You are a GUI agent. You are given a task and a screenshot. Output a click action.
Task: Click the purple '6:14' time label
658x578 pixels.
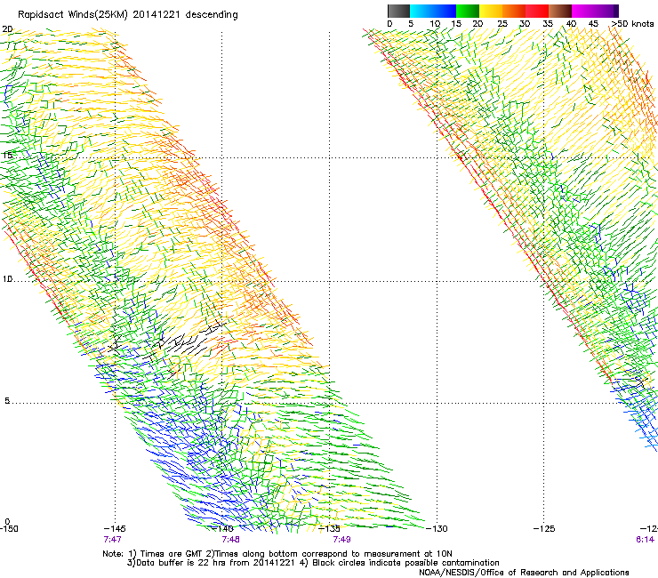[x=645, y=540]
